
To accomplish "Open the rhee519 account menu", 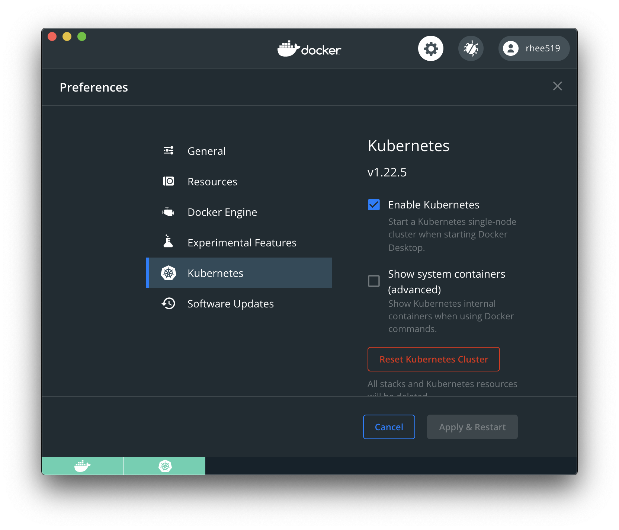I will click(534, 48).
